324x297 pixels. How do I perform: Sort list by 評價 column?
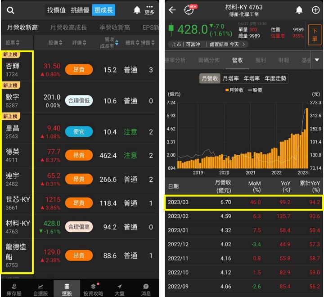(x=79, y=43)
